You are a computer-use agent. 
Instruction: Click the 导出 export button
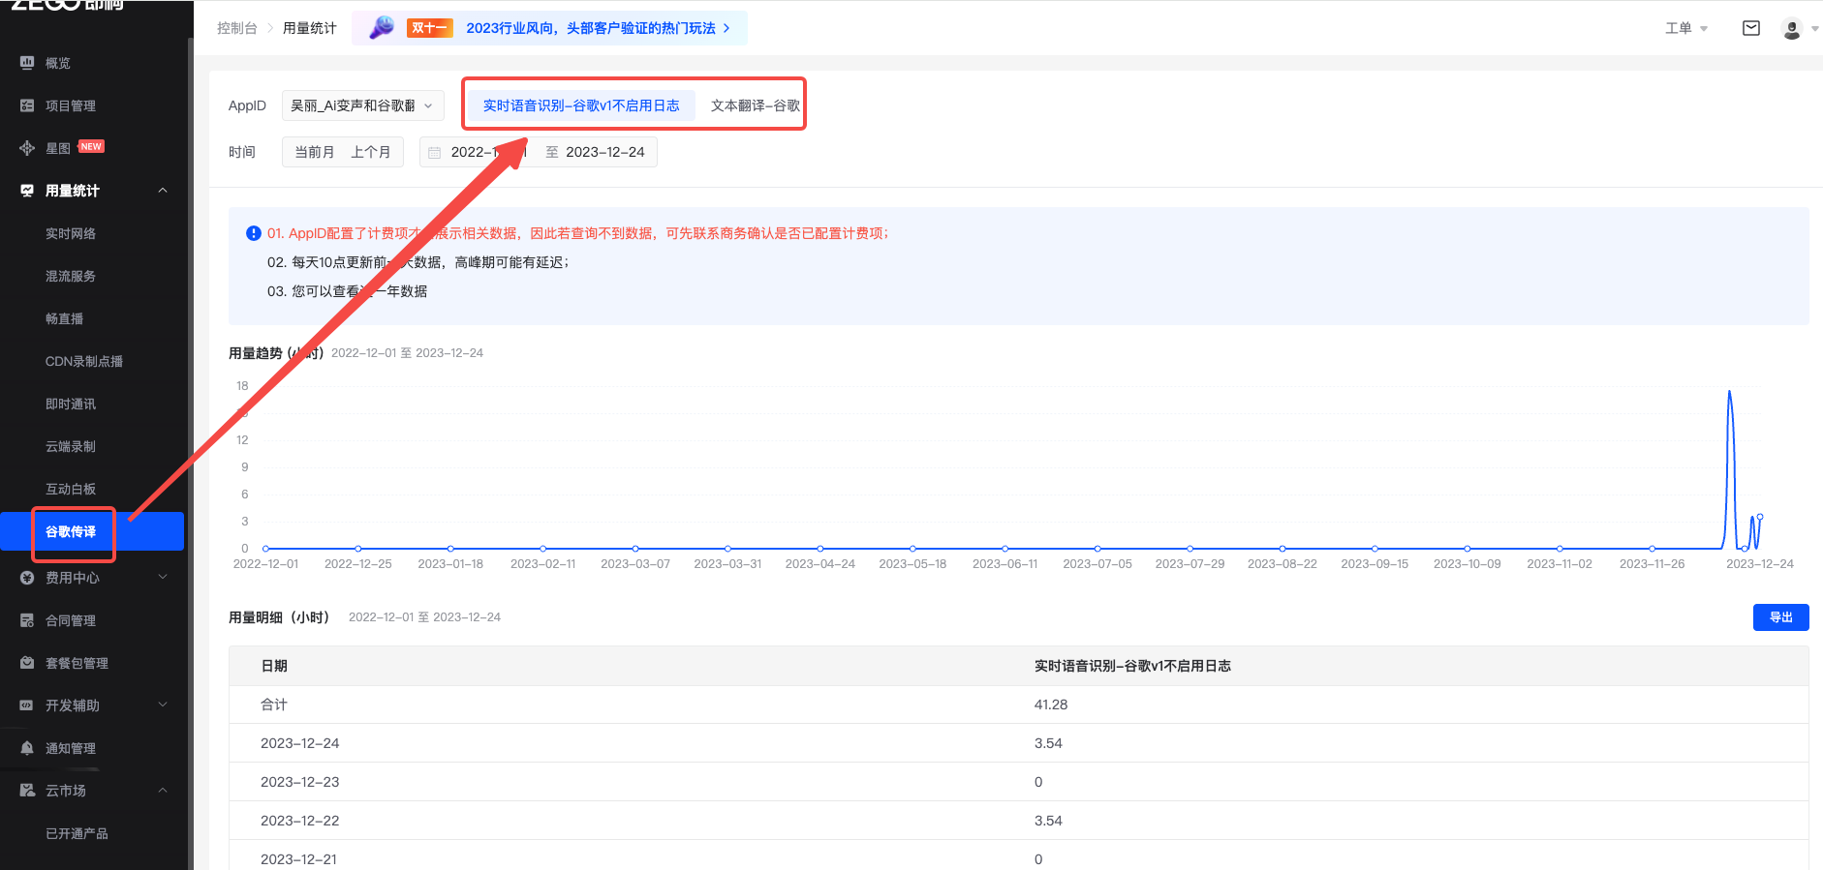(x=1780, y=617)
